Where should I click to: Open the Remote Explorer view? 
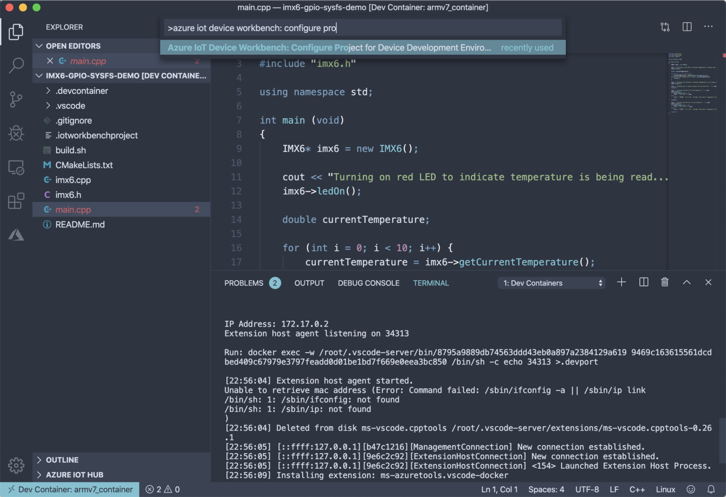click(16, 168)
